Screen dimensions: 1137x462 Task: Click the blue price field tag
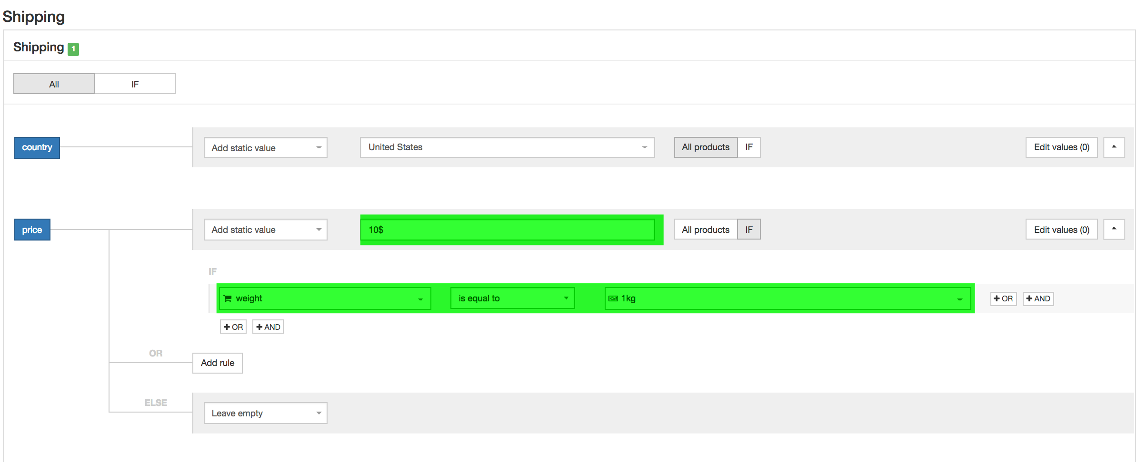click(32, 230)
